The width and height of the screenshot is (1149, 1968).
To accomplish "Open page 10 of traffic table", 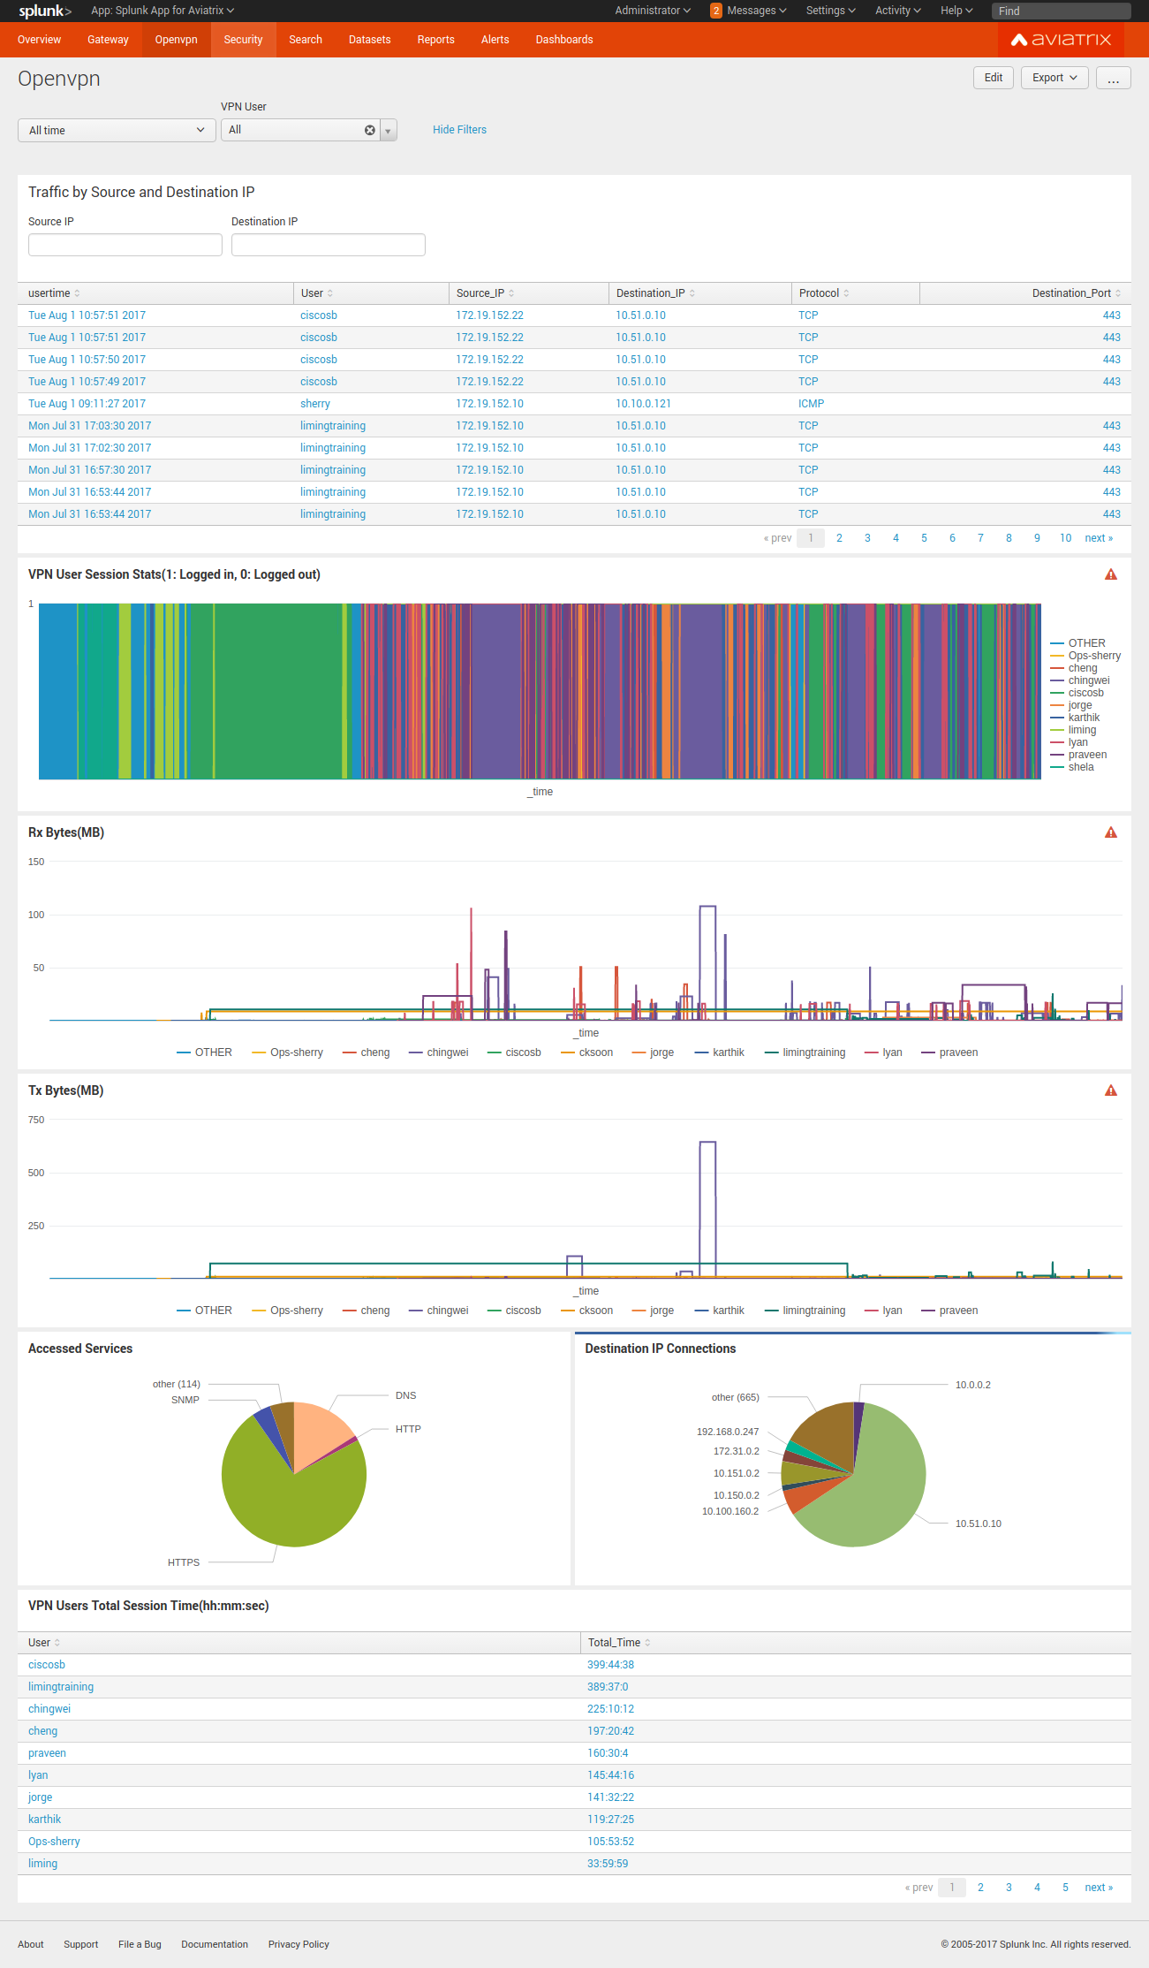I will (1066, 538).
